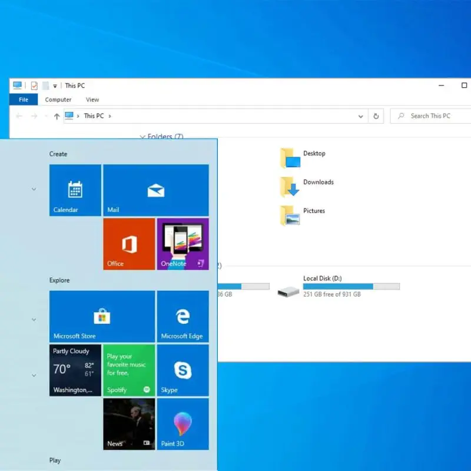Open the OneNote tile
Screen dimensions: 471x471
[x=183, y=244]
